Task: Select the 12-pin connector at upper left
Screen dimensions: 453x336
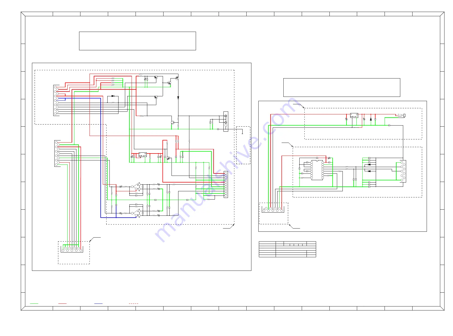Action: pos(56,100)
